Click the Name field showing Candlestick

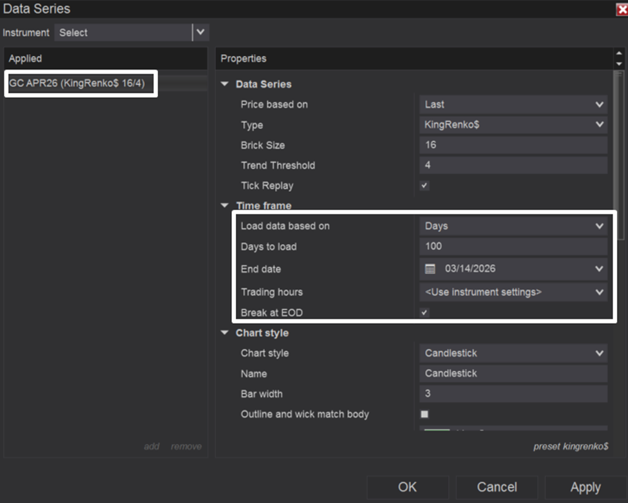coord(513,374)
